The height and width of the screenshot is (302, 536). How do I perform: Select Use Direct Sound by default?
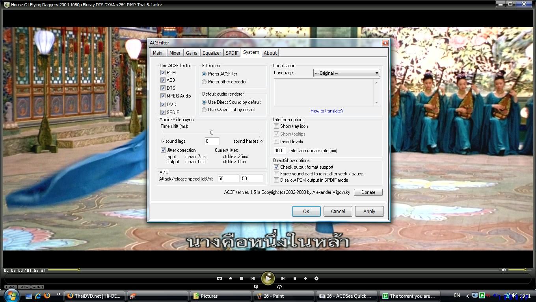[204, 102]
